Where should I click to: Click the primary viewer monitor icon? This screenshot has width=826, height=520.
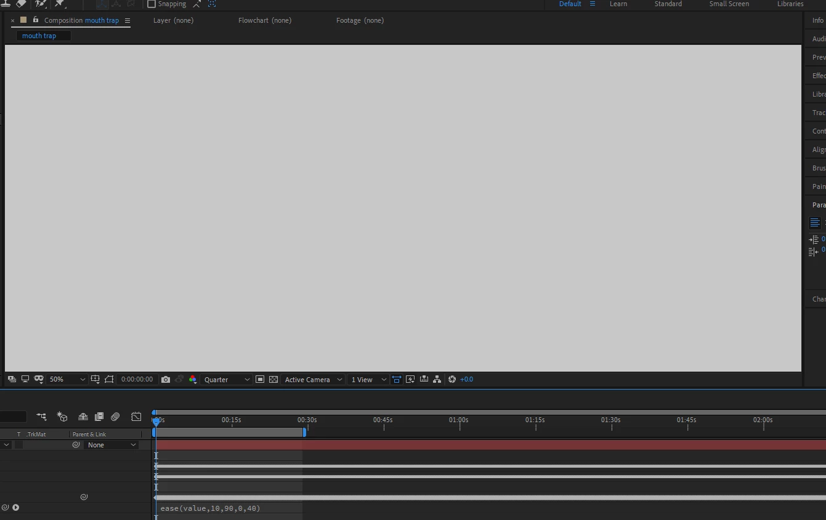(x=25, y=379)
